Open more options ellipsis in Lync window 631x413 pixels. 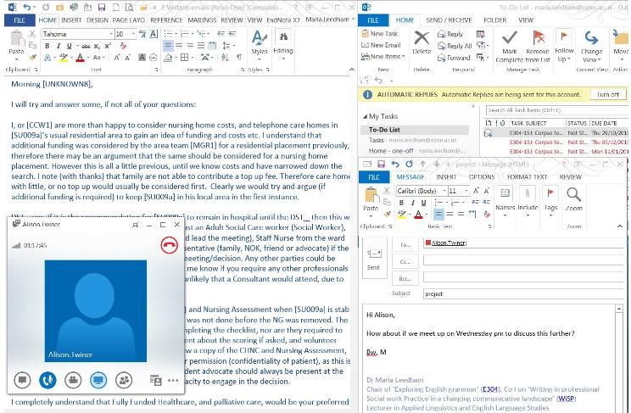click(173, 380)
